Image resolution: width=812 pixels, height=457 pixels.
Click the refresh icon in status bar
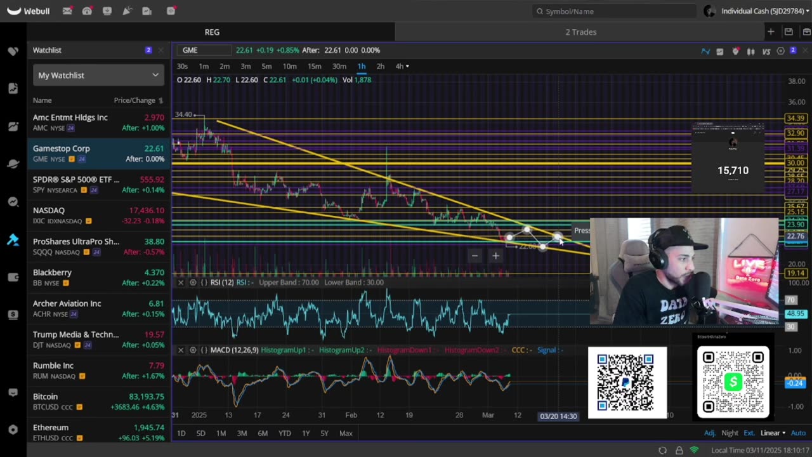point(662,450)
